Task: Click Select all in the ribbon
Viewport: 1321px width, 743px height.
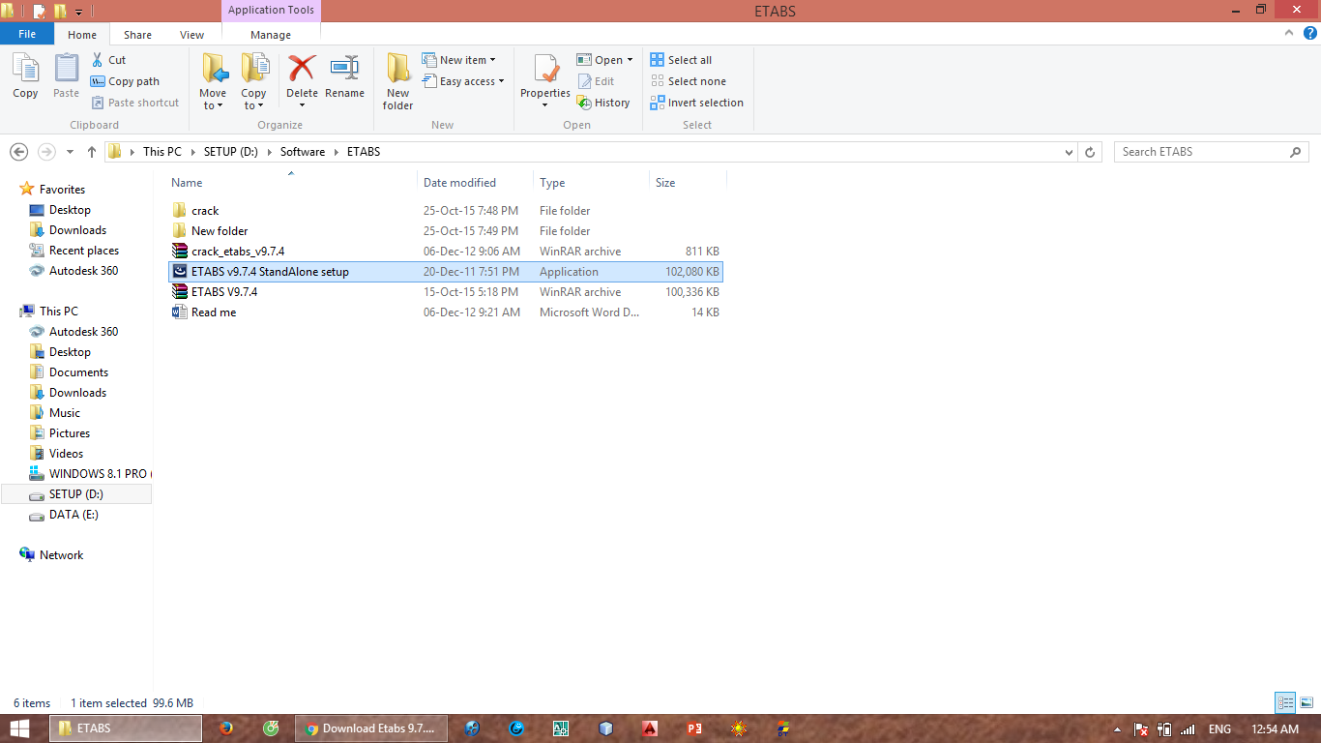Action: tap(681, 60)
